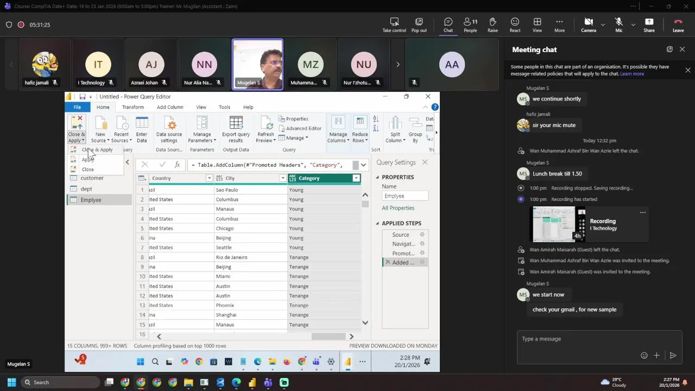This screenshot has width=695, height=391.
Task: Click the Share content button
Action: click(649, 24)
